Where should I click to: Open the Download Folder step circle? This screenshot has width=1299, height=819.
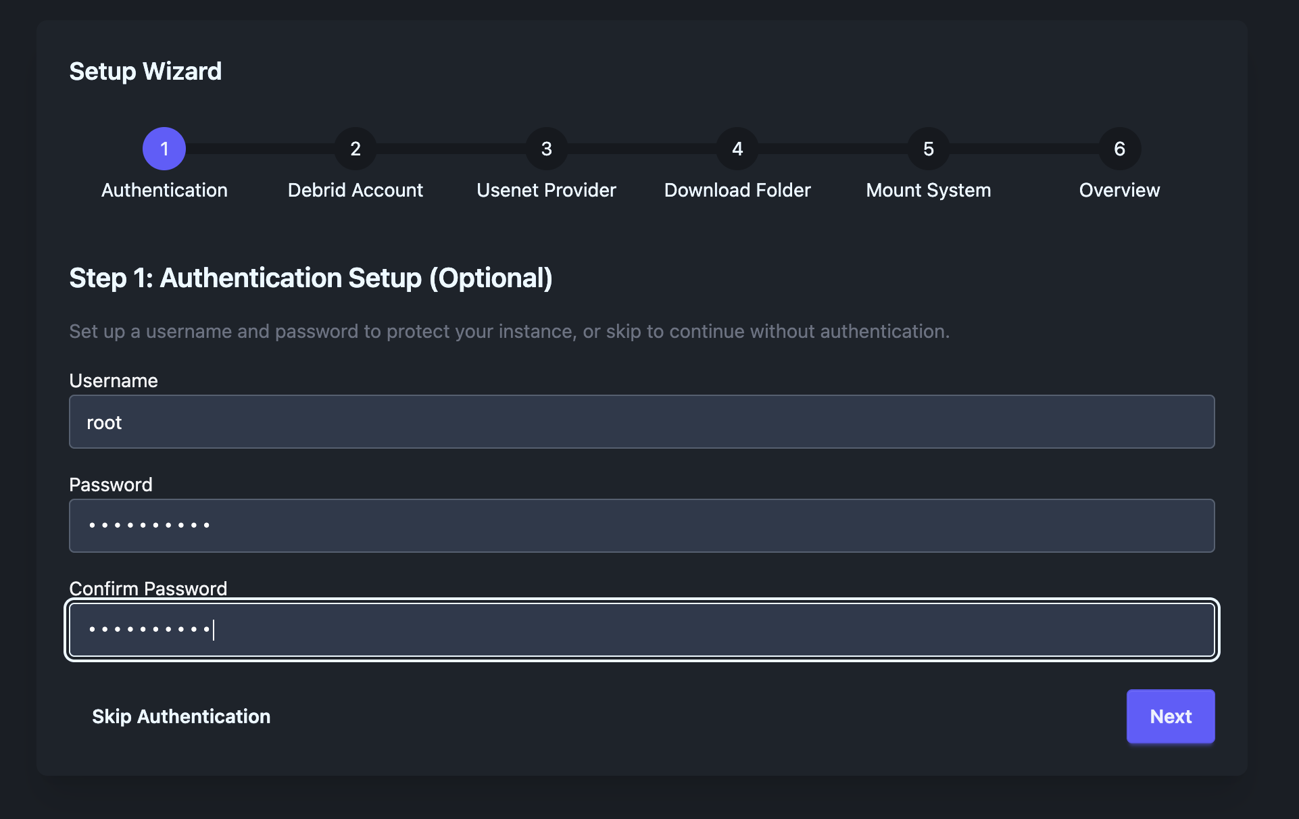pyautogui.click(x=737, y=149)
